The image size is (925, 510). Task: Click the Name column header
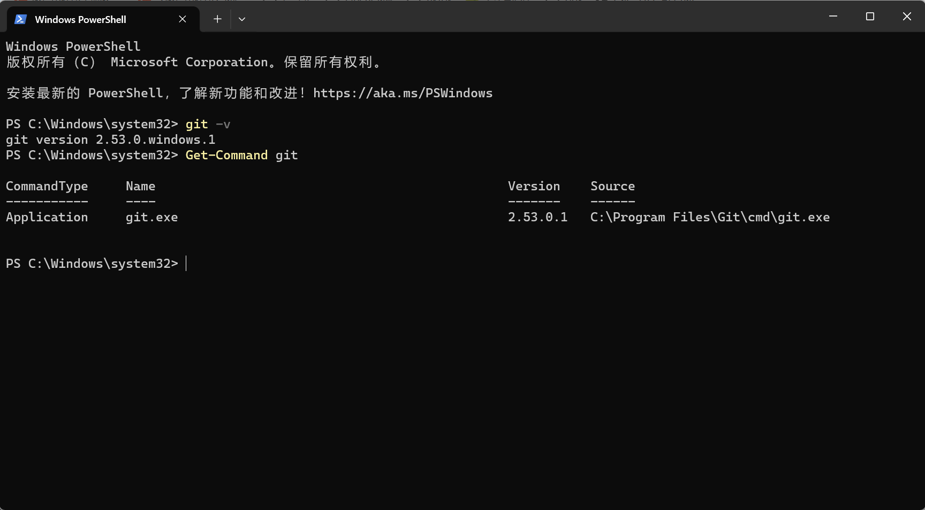(141, 187)
